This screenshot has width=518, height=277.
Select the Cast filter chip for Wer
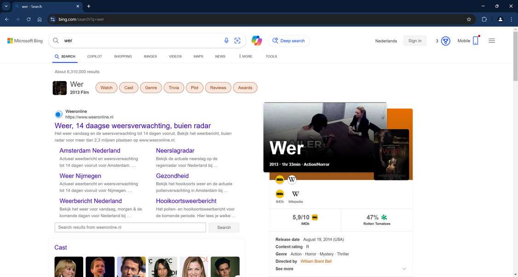coord(128,87)
